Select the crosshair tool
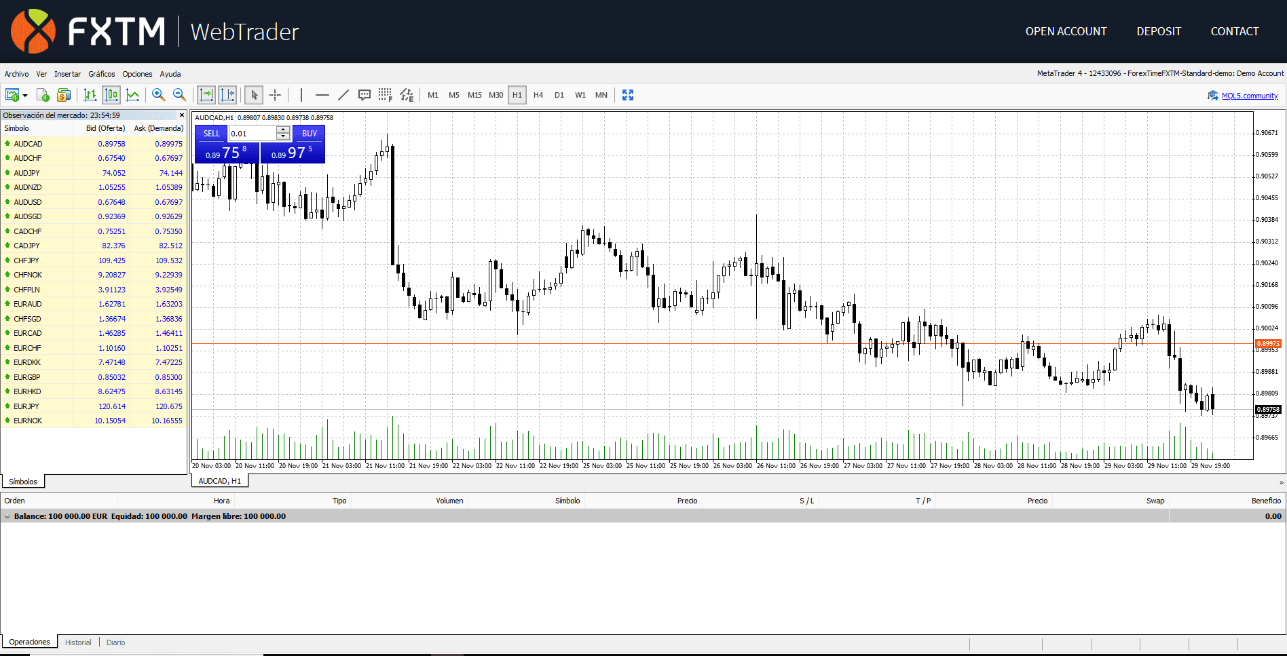1287x656 pixels. pos(275,95)
